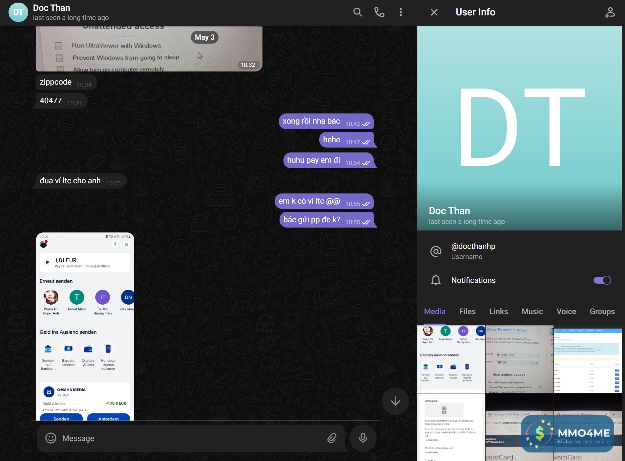The width and height of the screenshot is (625, 461).
Task: Record a voice message with the microphone
Action: tap(363, 438)
